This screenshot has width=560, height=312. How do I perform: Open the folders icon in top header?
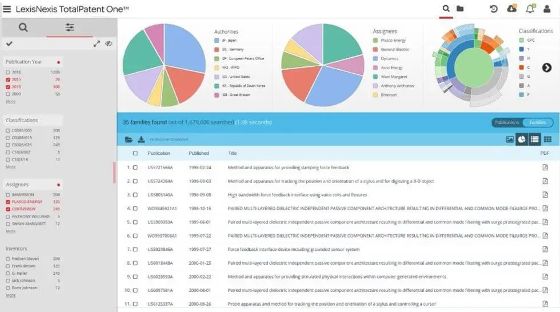[460, 9]
